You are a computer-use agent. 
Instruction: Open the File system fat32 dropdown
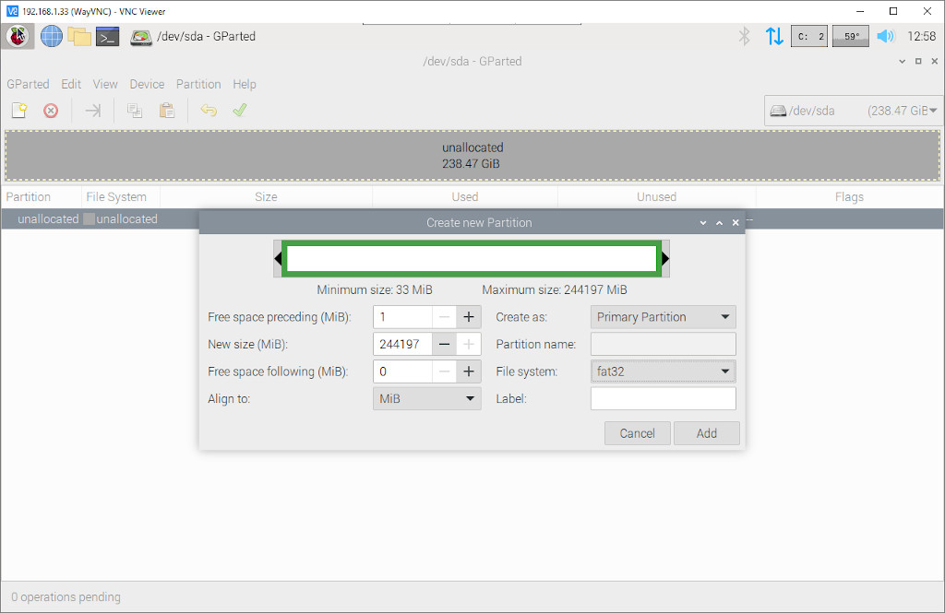[663, 371]
